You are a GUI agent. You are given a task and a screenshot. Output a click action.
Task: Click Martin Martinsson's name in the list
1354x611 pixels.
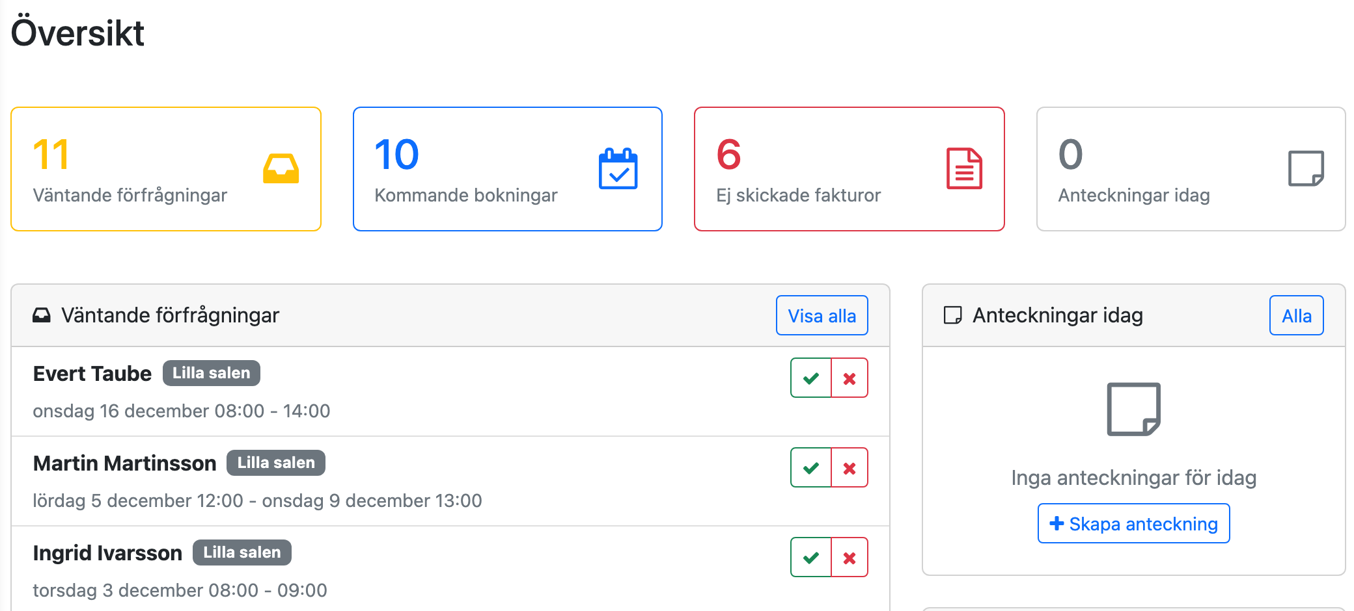[124, 463]
